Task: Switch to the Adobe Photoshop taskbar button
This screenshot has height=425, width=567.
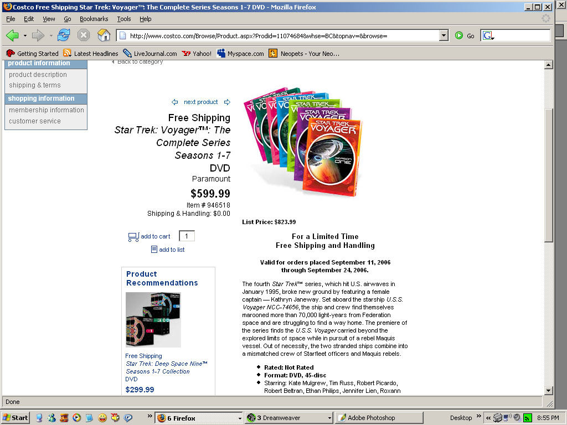Action: click(x=379, y=418)
